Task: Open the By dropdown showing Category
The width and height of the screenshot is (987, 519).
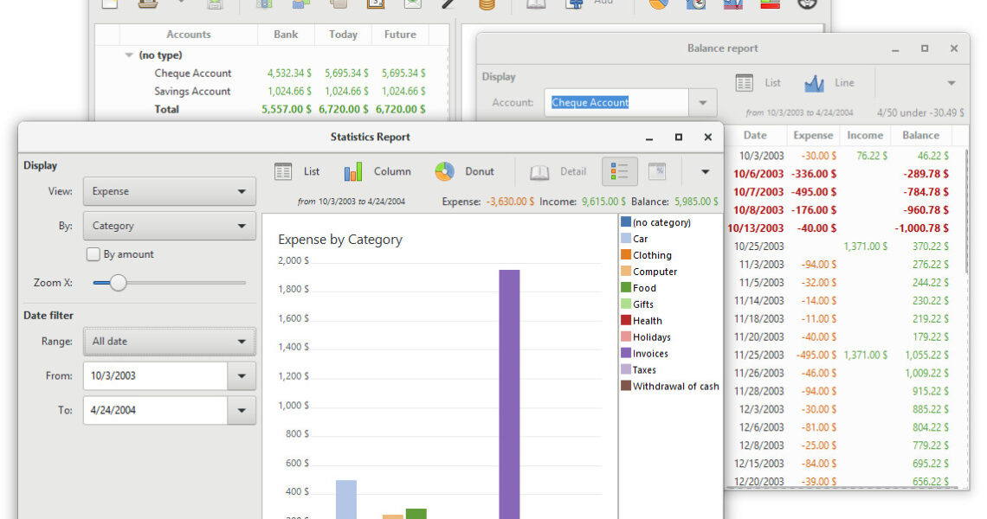Action: (x=169, y=226)
